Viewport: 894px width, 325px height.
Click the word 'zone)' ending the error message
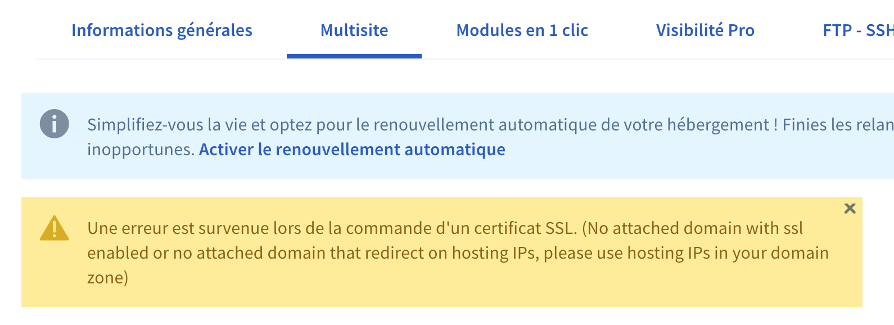pos(108,278)
